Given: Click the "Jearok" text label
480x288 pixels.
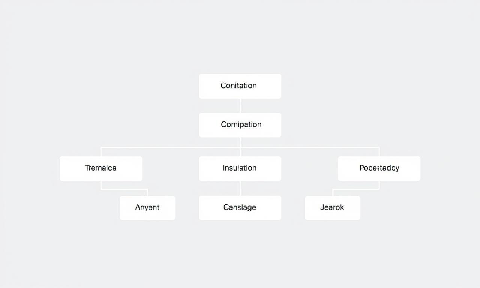Looking at the screenshot, I should point(332,207).
